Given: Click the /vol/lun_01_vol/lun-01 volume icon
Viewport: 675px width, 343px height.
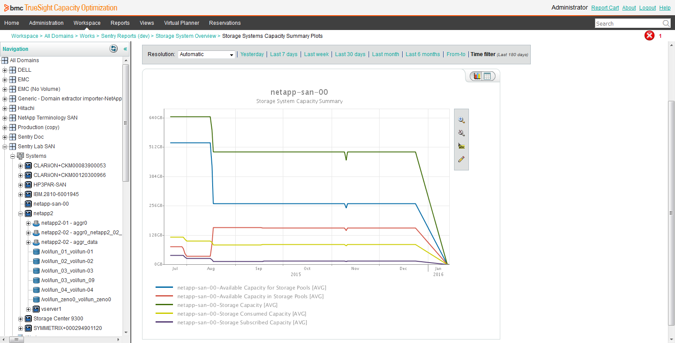Looking at the screenshot, I should 36,252.
